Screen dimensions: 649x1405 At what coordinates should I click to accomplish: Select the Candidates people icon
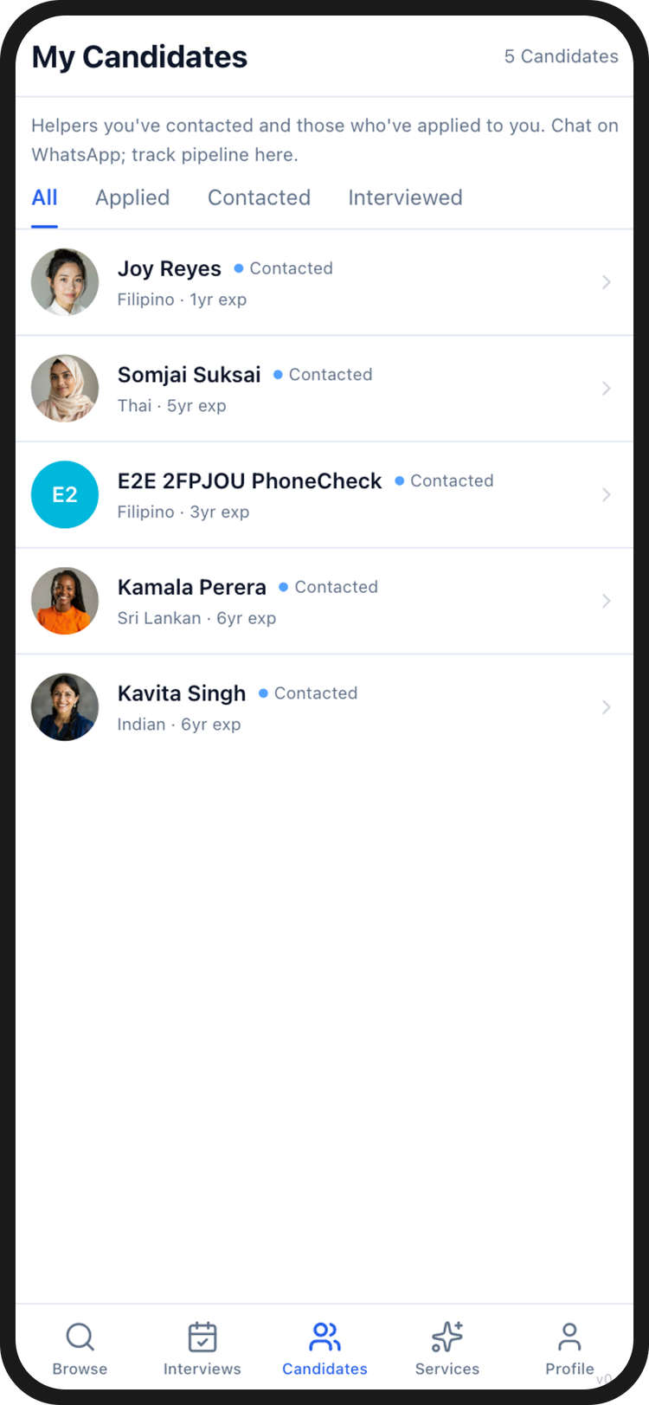click(x=324, y=1337)
